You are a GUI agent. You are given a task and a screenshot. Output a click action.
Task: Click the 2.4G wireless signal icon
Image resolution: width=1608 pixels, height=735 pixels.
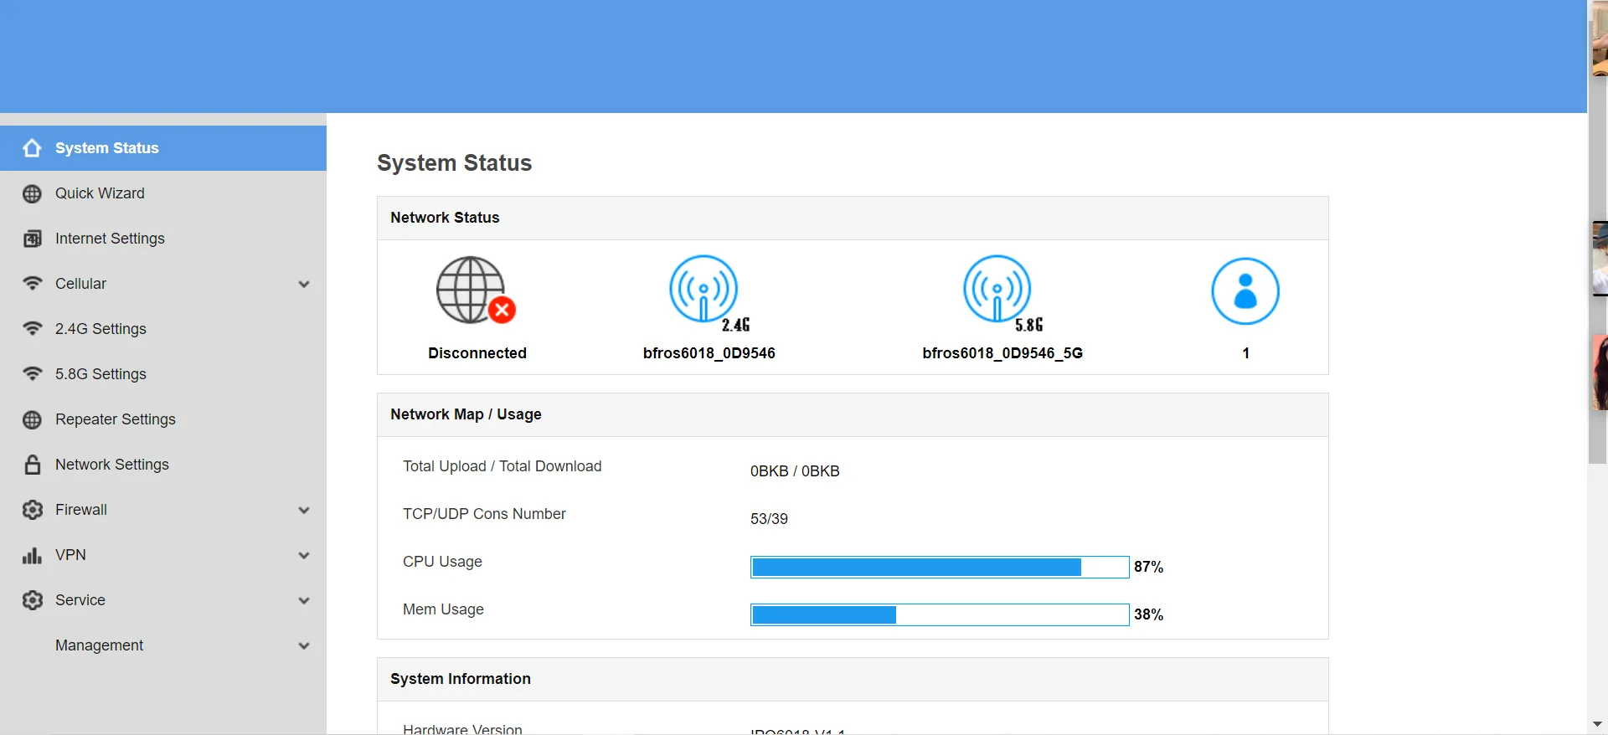pos(704,290)
